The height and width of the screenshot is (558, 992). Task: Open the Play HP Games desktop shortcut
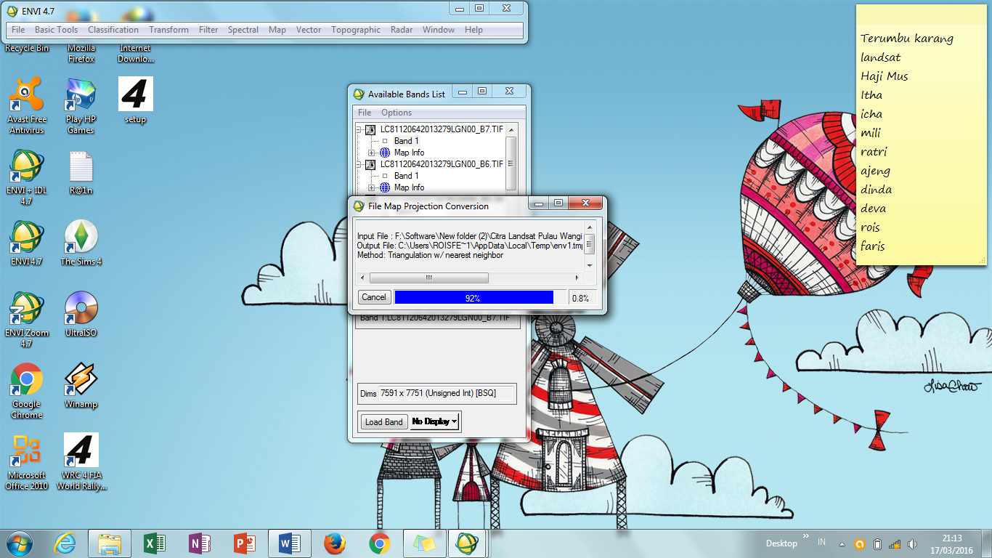[81, 106]
